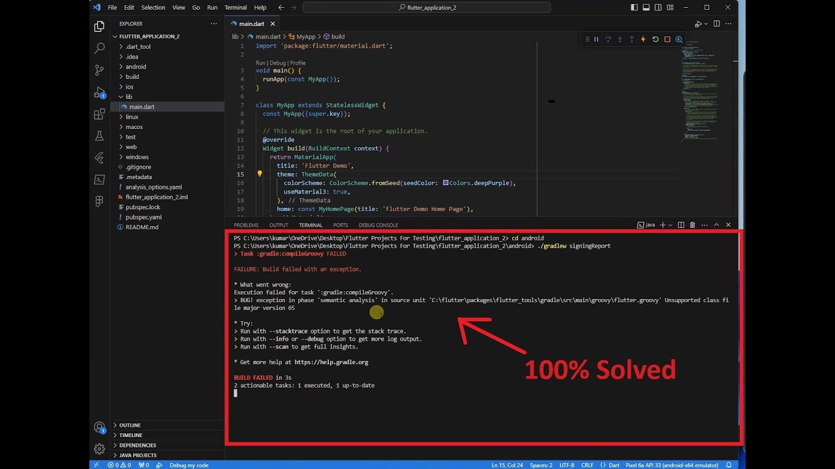The width and height of the screenshot is (835, 469).
Task: Click the lightbulb code action on line 15
Action: (x=259, y=174)
